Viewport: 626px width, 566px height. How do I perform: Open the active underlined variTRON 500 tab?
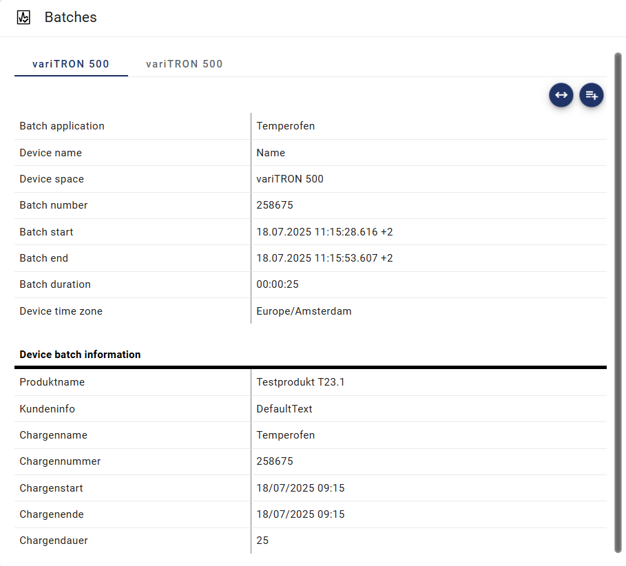click(x=71, y=64)
